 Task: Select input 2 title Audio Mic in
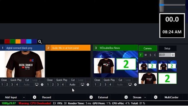pos(65,48)
